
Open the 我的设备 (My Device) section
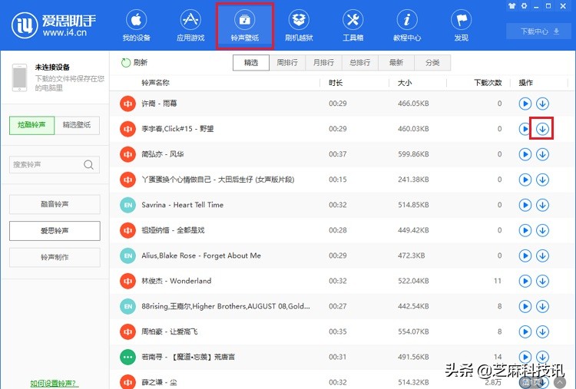point(136,25)
